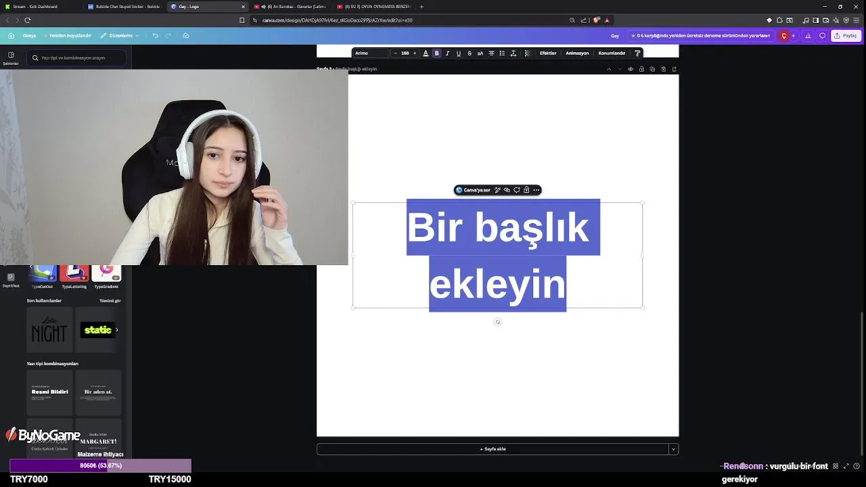Reload the browser page
The height and width of the screenshot is (487, 866).
(27, 20)
